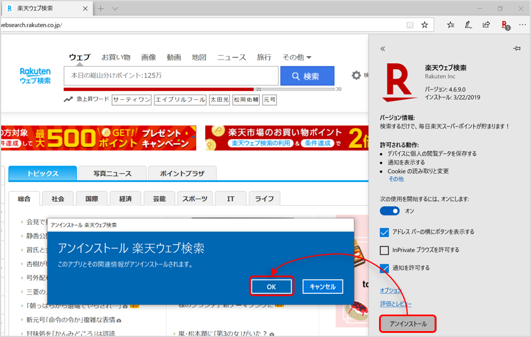
Task: Open a new browser tab
Action: (x=101, y=8)
